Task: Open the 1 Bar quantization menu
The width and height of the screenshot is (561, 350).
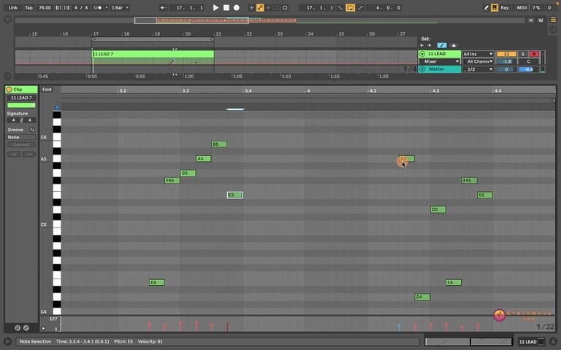Action: click(x=120, y=7)
